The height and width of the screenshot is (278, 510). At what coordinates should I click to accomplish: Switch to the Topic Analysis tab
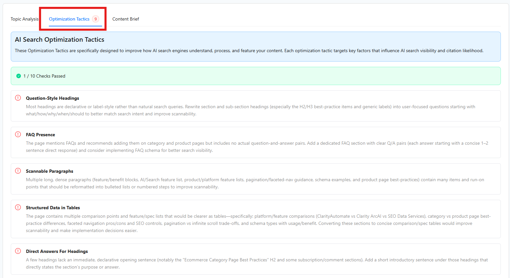coord(24,19)
